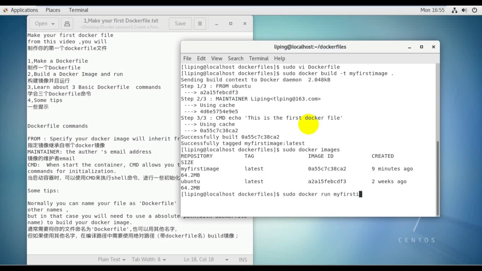Image resolution: width=482 pixels, height=271 pixels.
Task: Open the Plain Text language dropdown
Action: (111, 259)
